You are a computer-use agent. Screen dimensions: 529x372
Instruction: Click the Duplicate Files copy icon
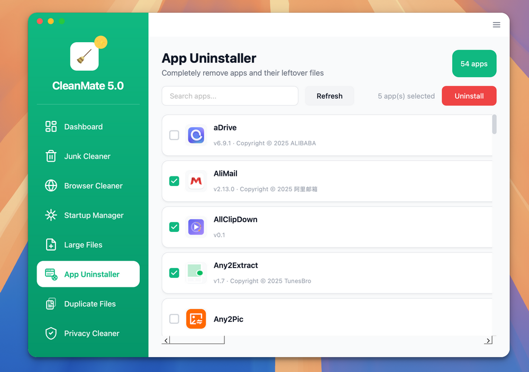coord(51,304)
